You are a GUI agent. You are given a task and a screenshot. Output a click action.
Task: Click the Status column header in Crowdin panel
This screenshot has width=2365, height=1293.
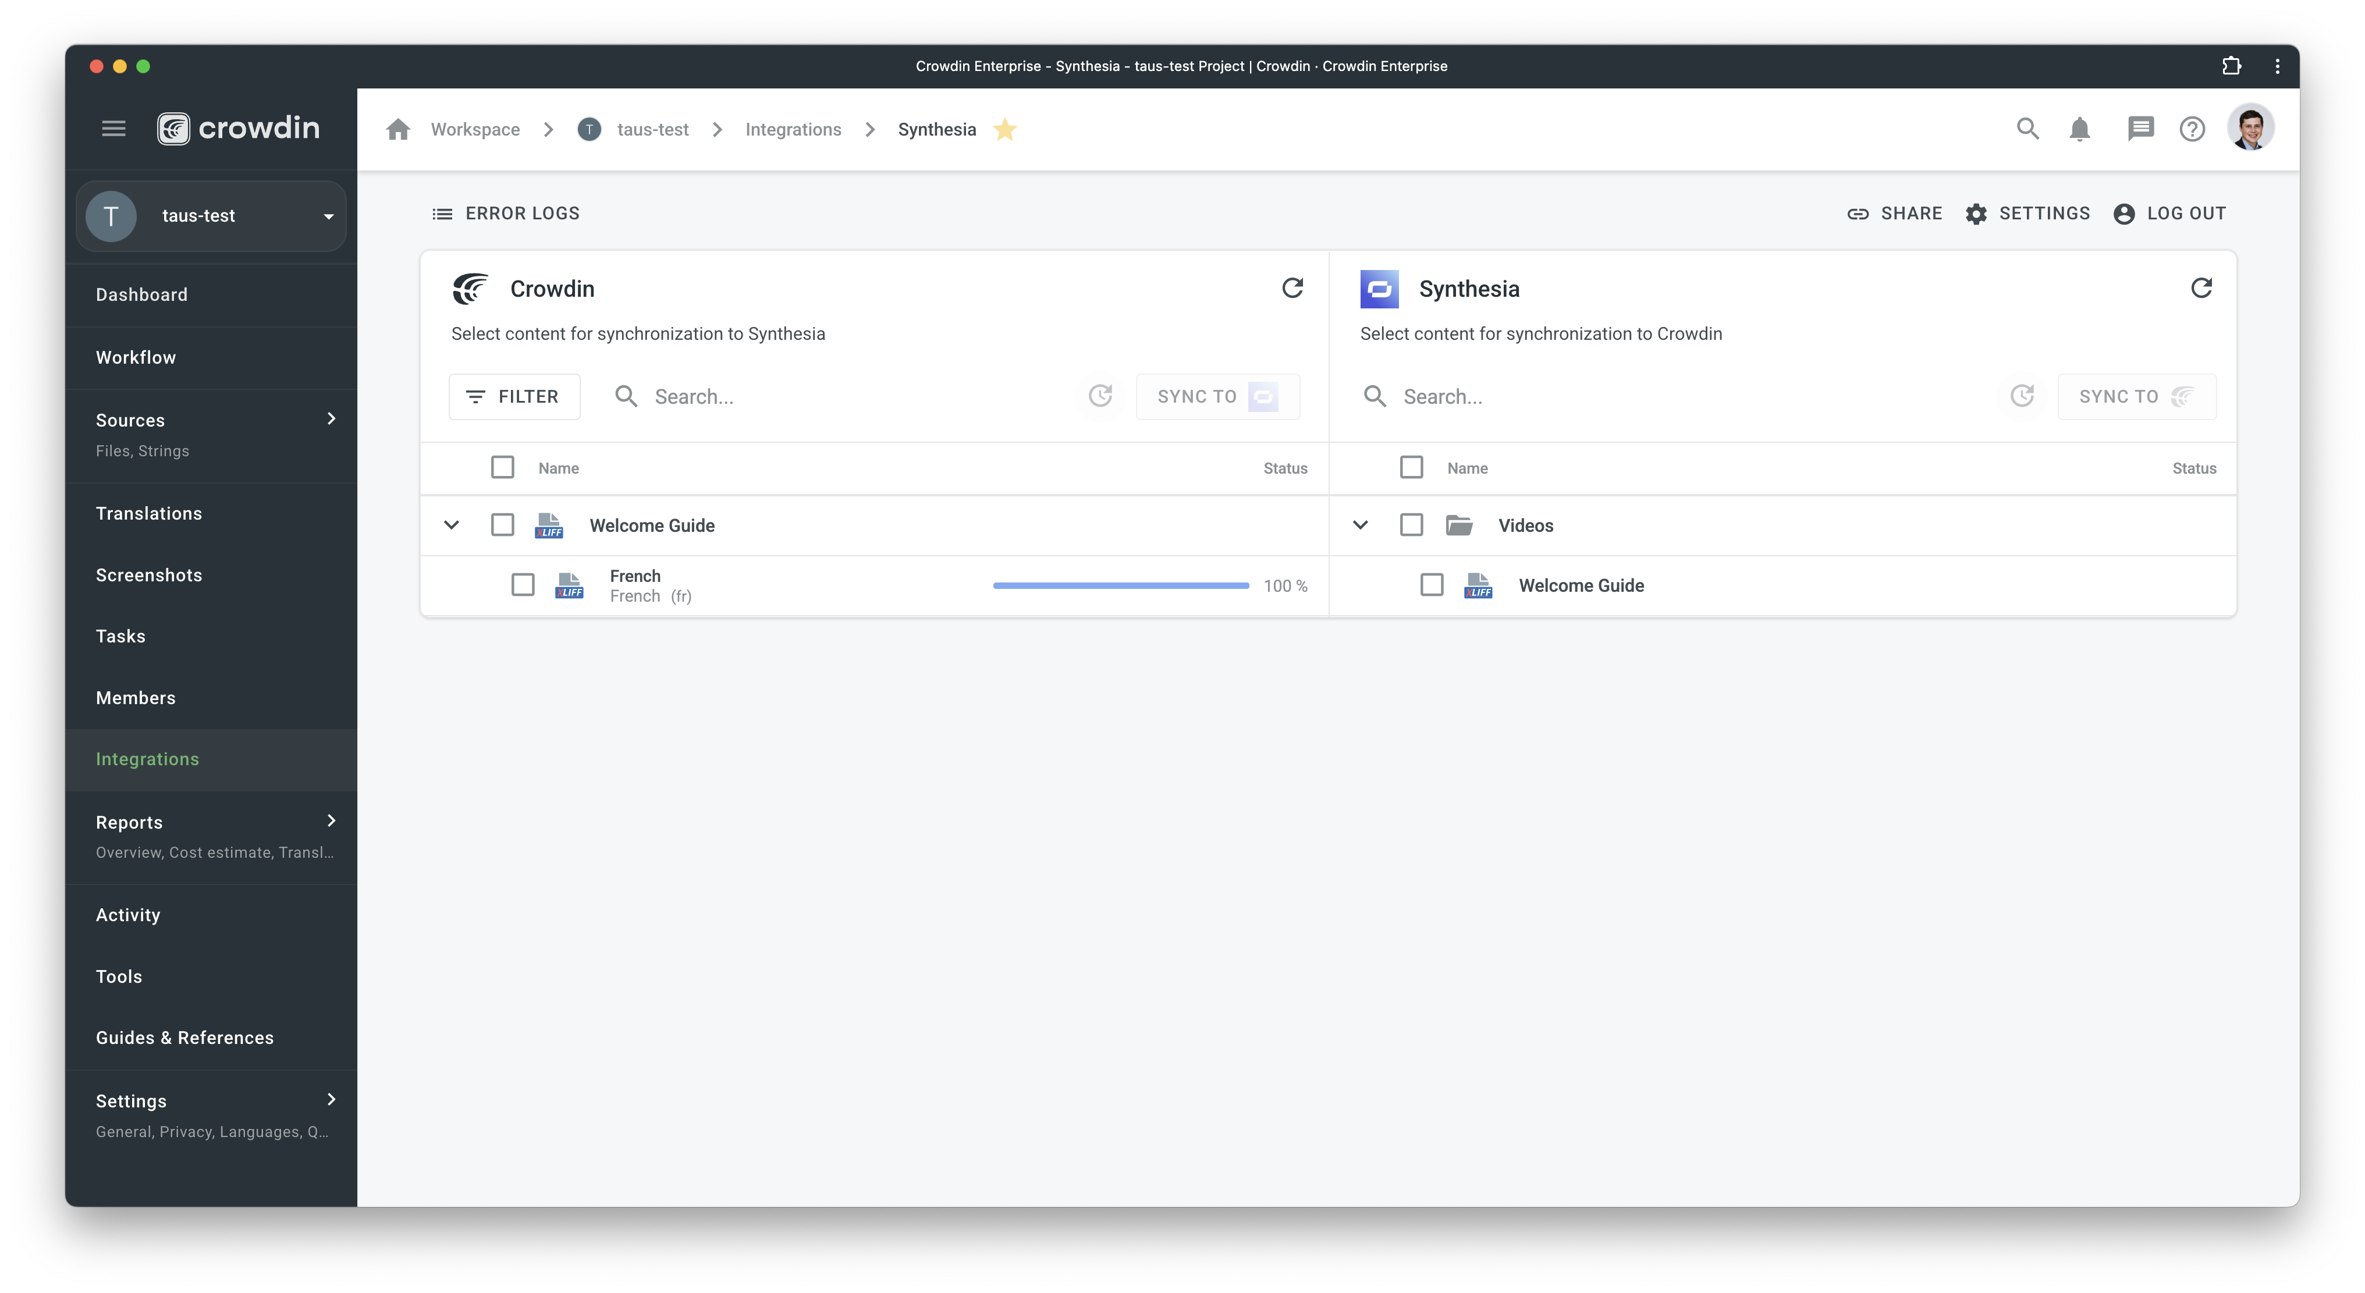[x=1284, y=468]
